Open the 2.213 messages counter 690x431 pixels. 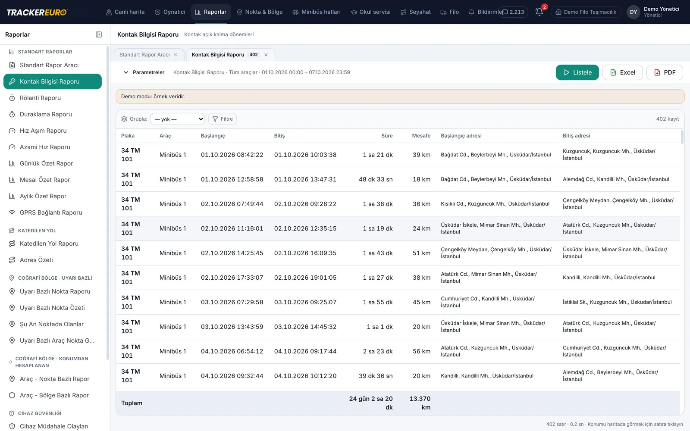pos(513,12)
